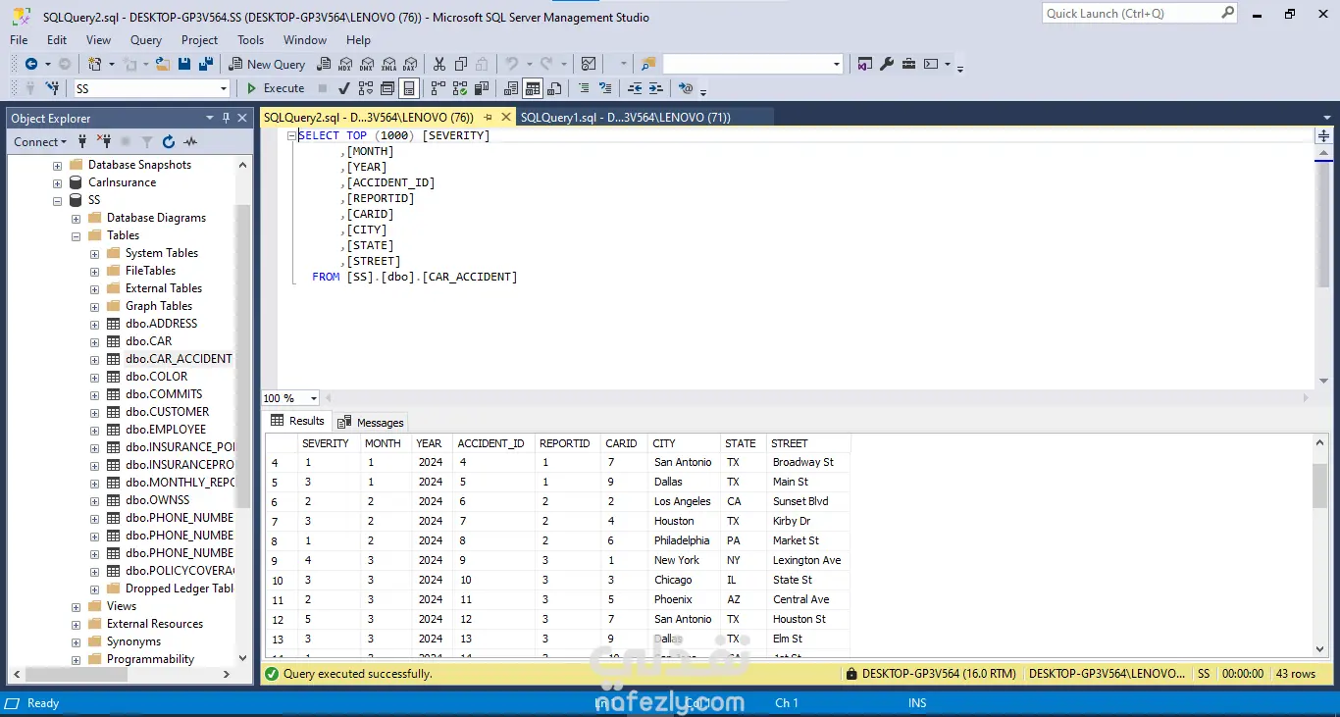Click the Disconnect plug with red X
Screen dimensions: 1340x717
[x=104, y=141]
